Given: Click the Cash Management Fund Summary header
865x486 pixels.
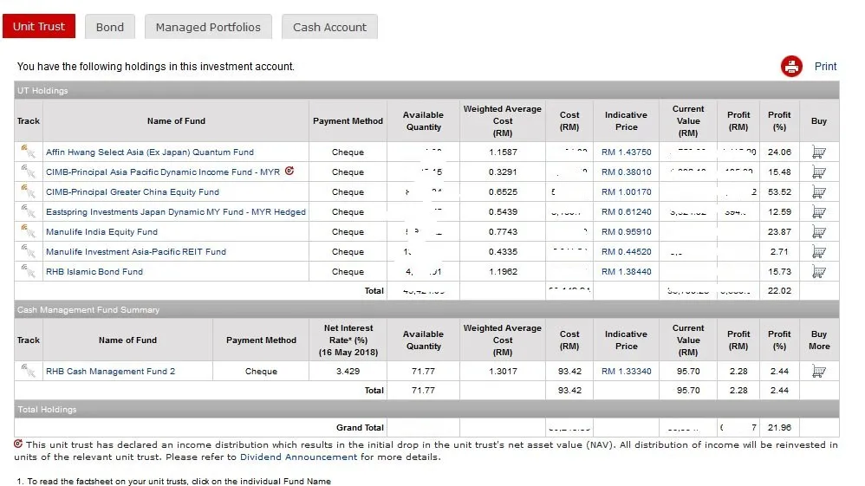Looking at the screenshot, I should pos(426,309).
